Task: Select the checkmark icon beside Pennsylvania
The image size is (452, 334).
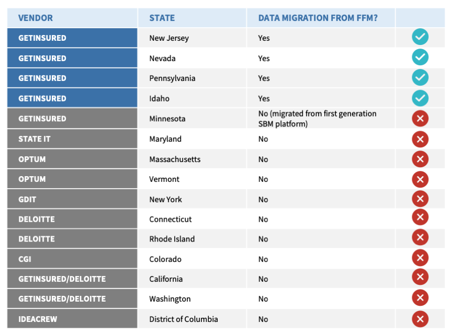Action: [420, 77]
